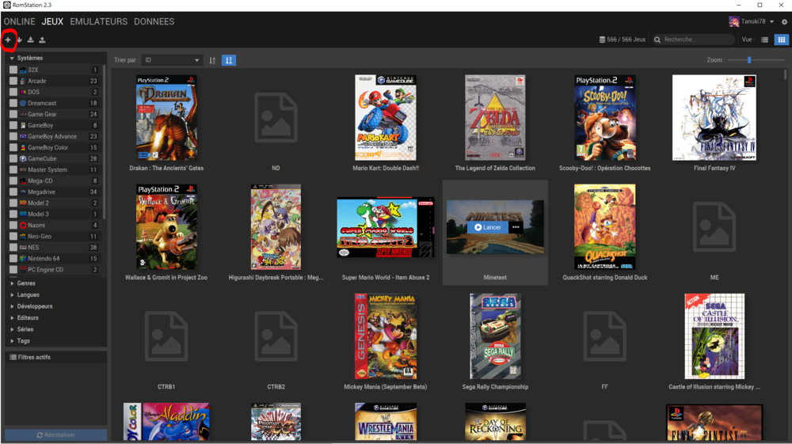The image size is (792, 444).
Task: Expand the Genres filter section
Action: click(12, 283)
